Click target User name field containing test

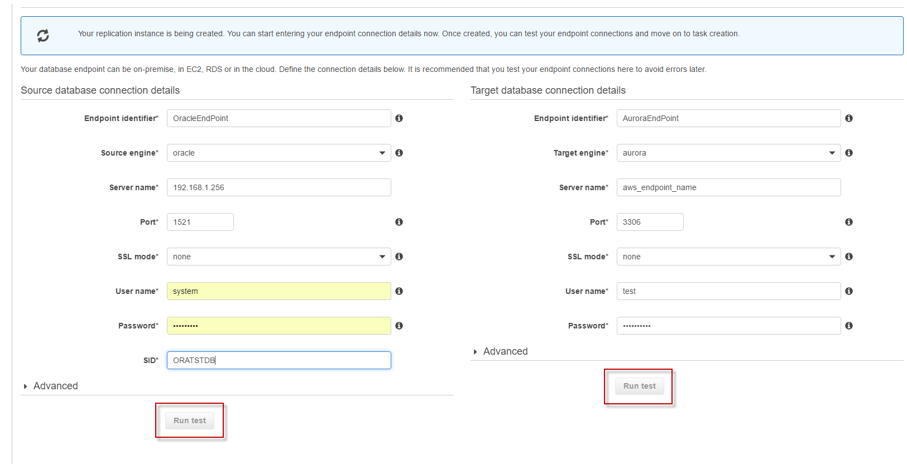[x=729, y=291]
